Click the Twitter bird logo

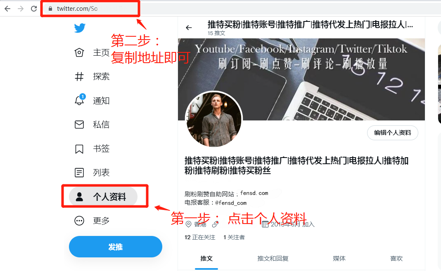coord(80,28)
